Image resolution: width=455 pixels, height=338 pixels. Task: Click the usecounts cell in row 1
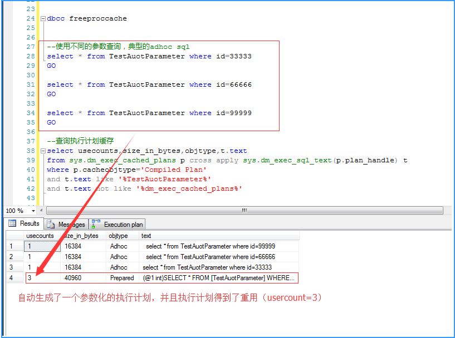tap(42, 246)
